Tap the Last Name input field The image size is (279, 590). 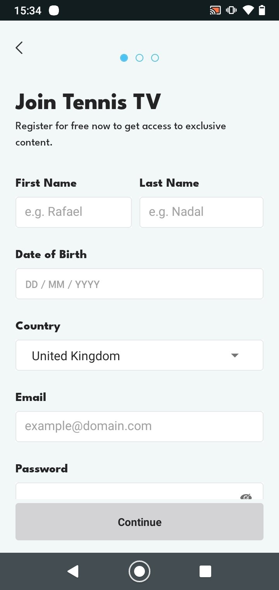[201, 212]
